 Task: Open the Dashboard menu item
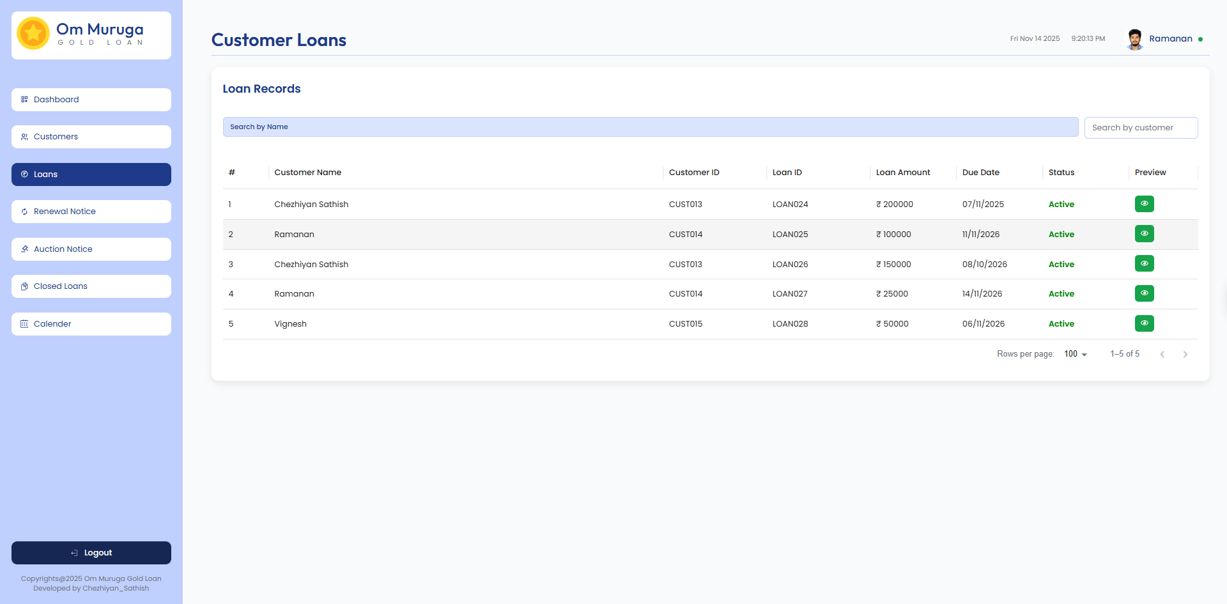(91, 100)
